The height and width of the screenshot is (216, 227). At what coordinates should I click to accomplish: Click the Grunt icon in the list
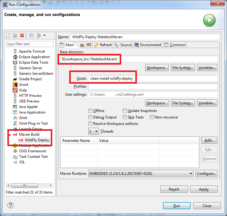tap(15, 85)
